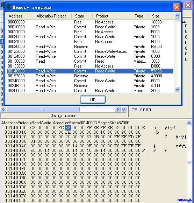
Task: Close the Memory regions dialog
Action: pos(177,7)
